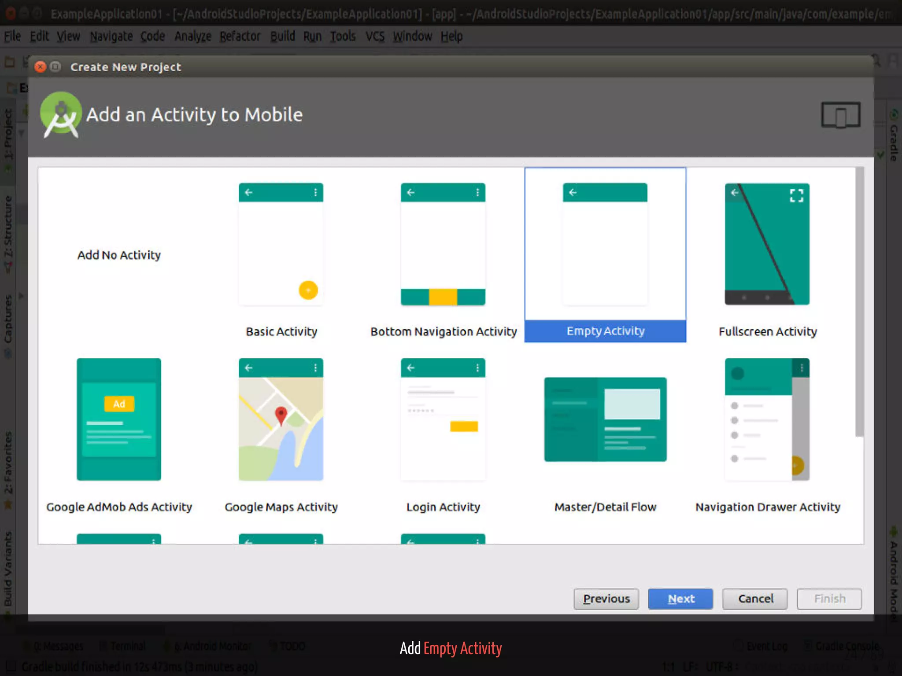Pick the Fullscreen Activity template

pyautogui.click(x=767, y=244)
